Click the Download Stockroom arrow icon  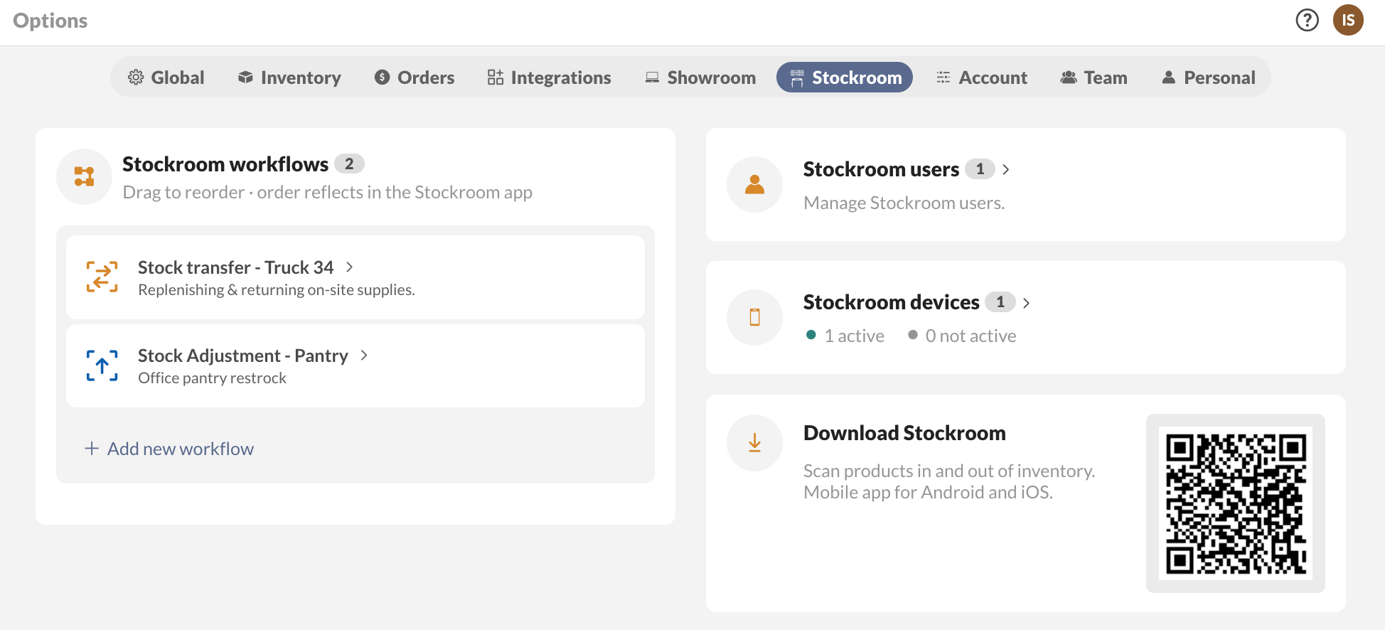click(754, 443)
